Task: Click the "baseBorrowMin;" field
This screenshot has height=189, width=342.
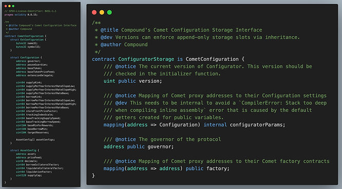Action: (32, 129)
